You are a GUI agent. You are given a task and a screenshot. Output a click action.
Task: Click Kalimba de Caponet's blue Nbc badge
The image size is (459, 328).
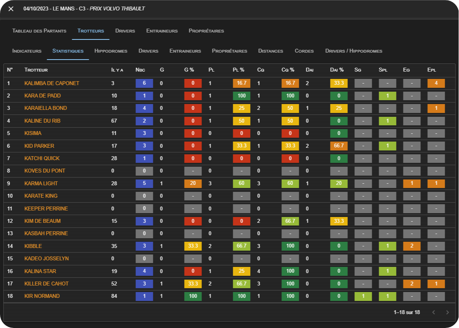point(144,83)
